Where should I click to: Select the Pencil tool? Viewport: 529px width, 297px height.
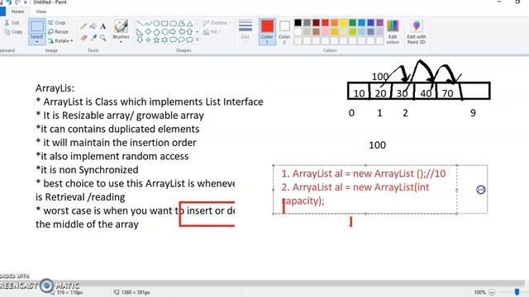tap(83, 26)
